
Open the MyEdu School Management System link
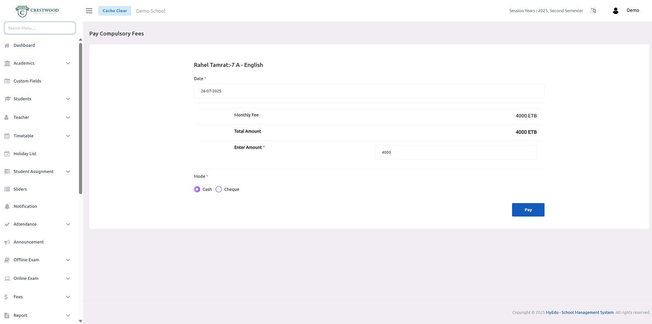[579, 313]
